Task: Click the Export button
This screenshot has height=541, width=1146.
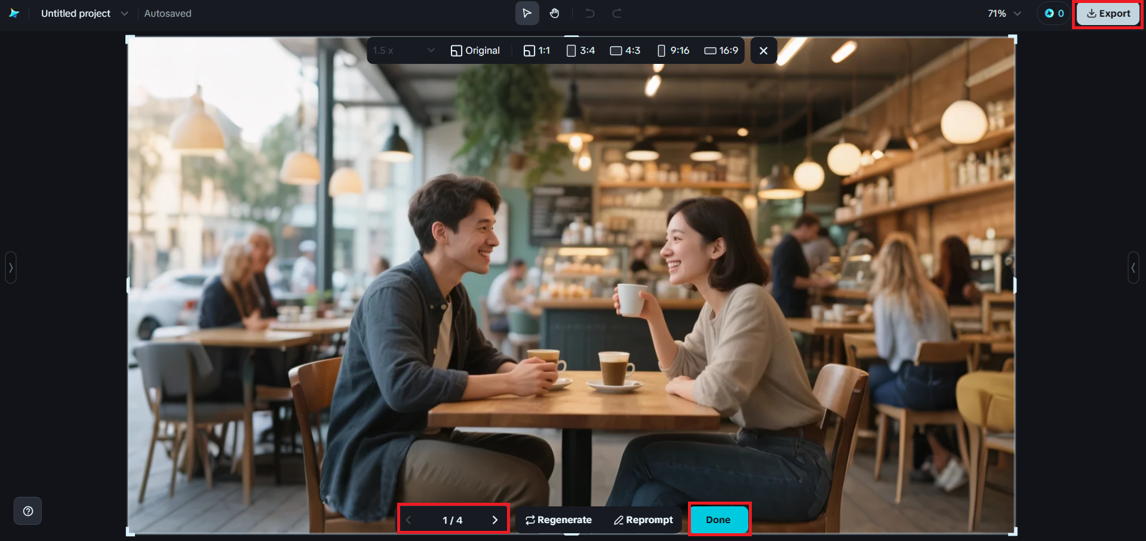Action: (x=1108, y=13)
